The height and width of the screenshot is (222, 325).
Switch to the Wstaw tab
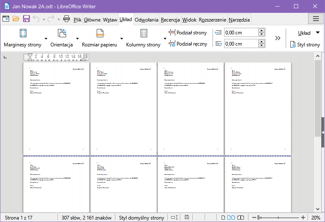(110, 19)
